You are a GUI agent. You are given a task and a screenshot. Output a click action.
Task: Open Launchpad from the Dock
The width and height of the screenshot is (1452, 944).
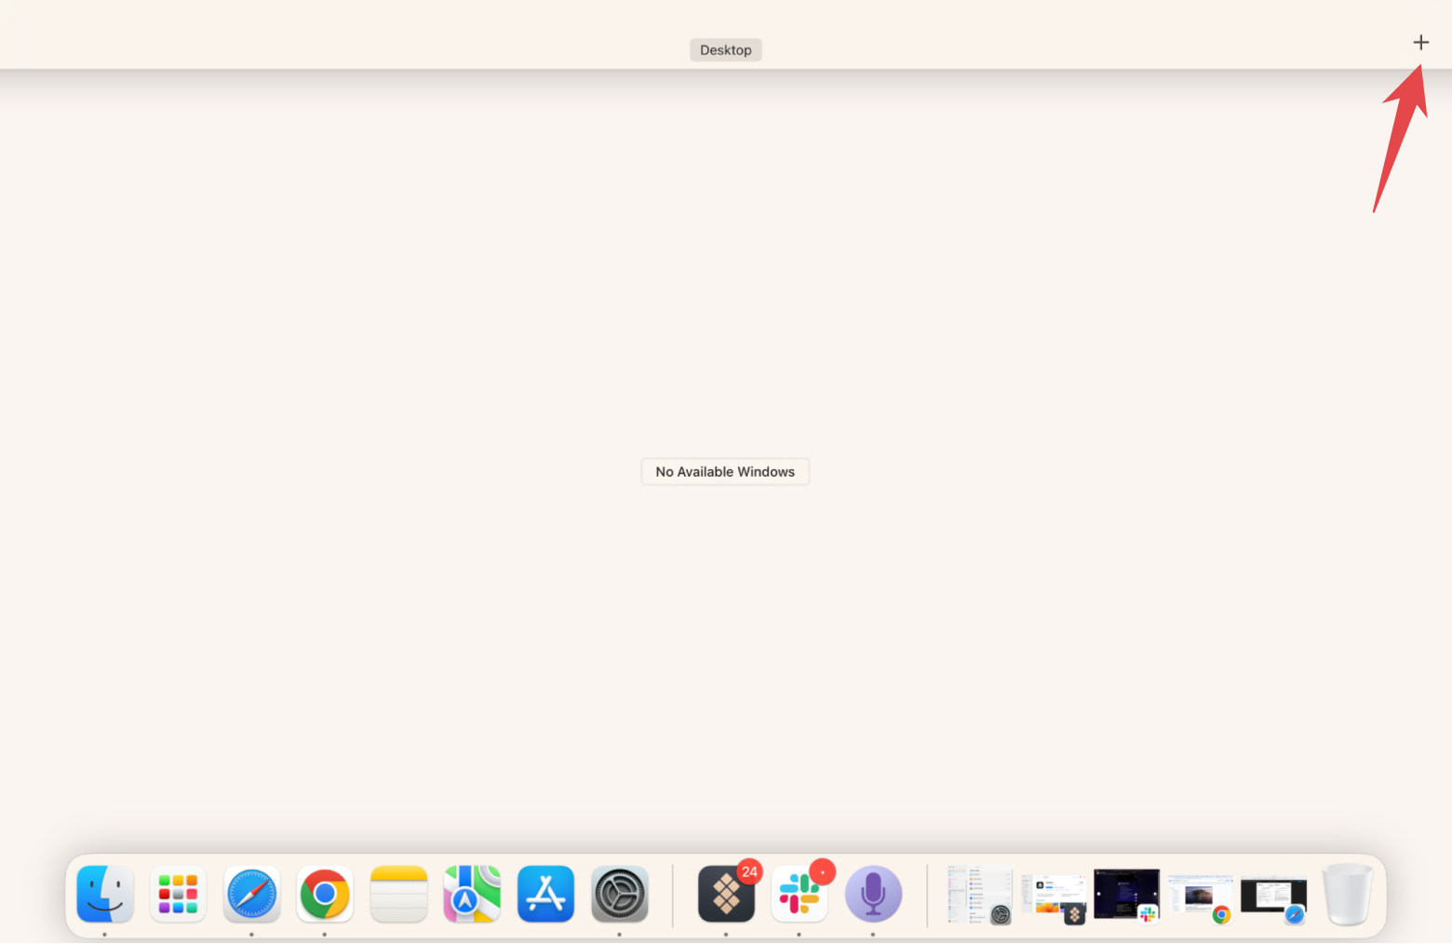tap(178, 894)
